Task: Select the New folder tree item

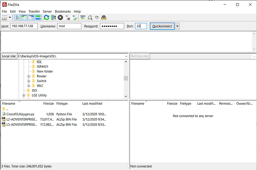Action: 45,71
